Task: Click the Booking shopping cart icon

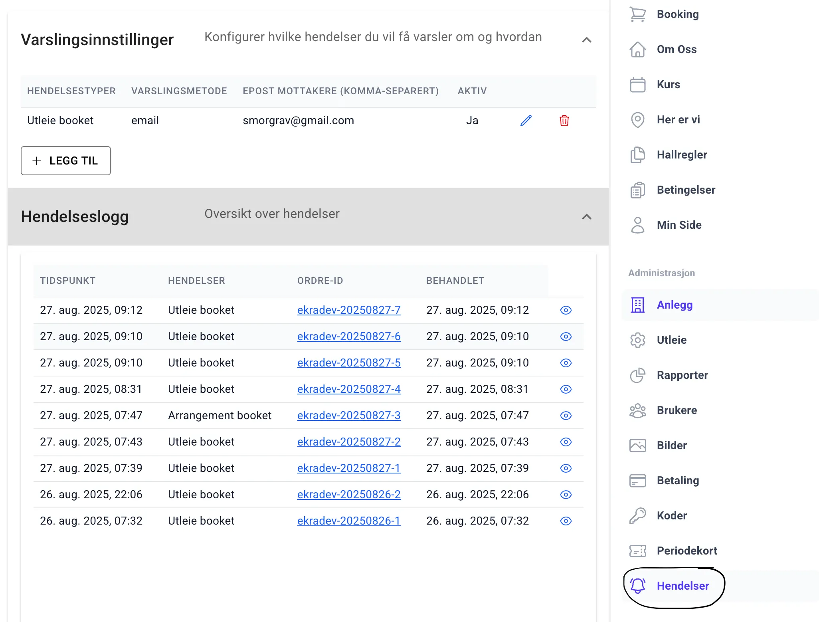Action: click(x=637, y=14)
